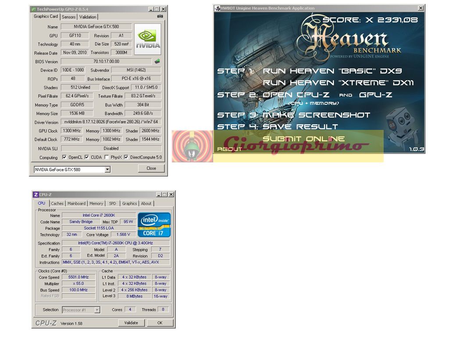Screen dimensions: 449x337
Task: Click the BIOS Version field 70.10.17.00.00
Action: pyautogui.click(x=106, y=61)
